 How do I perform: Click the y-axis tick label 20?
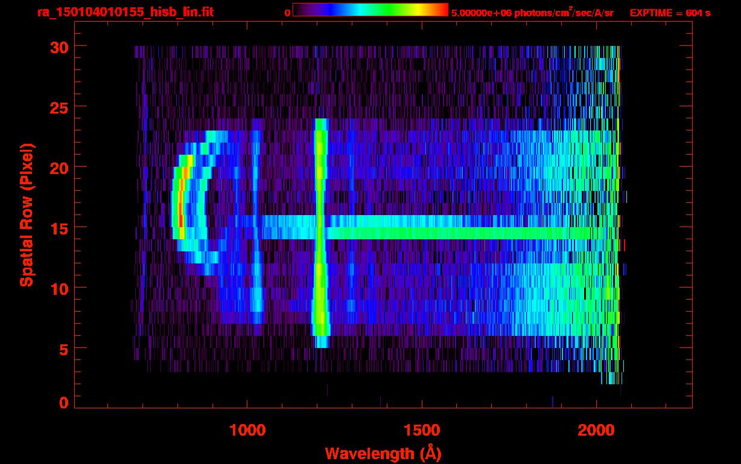pos(59,167)
